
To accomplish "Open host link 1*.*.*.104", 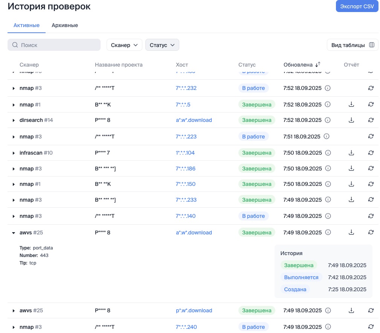I will 185,153.
